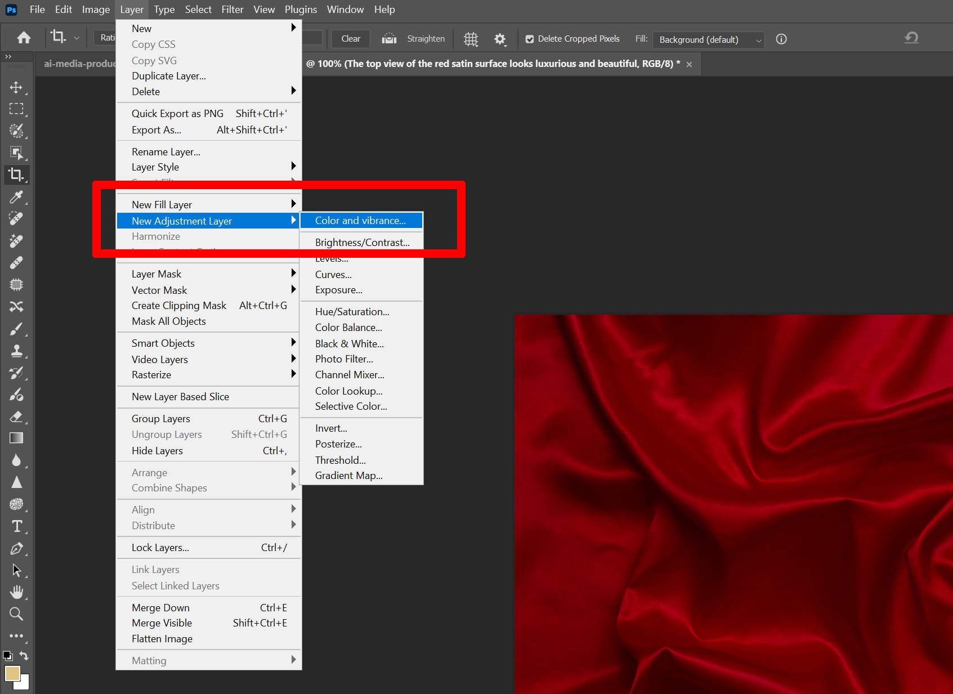Close the red satin document tab

[x=689, y=64]
